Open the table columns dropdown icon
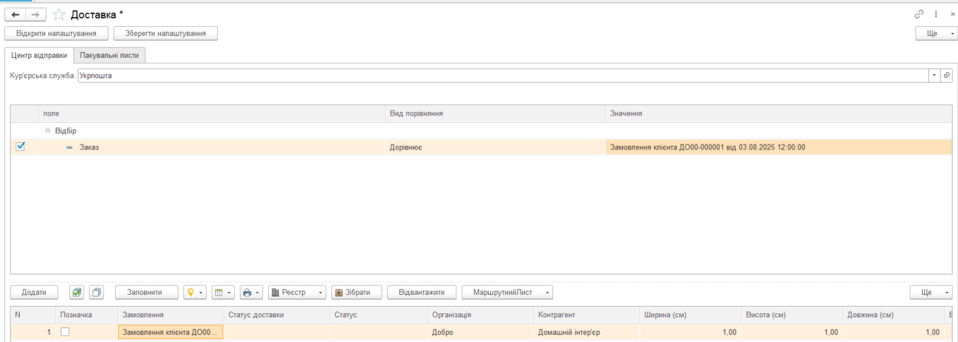This screenshot has height=342, width=958. click(222, 292)
